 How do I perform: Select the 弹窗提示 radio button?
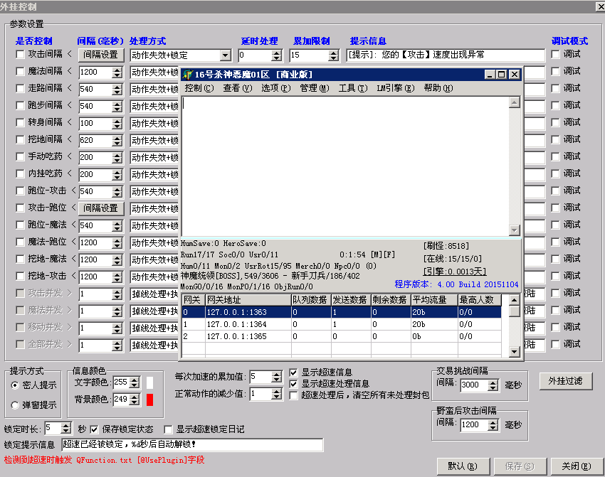point(15,405)
